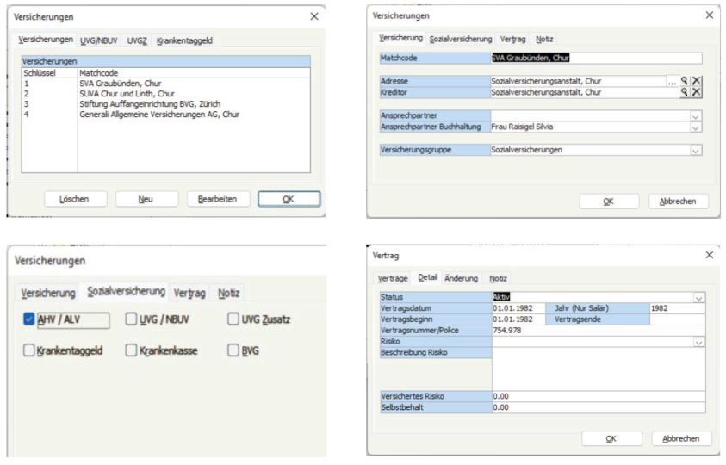
Task: Switch to the UVG/NBUV tab
Action: (99, 40)
